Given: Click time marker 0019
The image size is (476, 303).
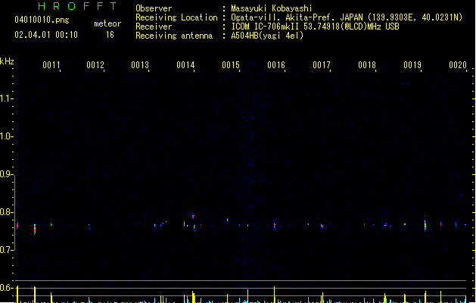Looking at the screenshot, I should pos(412,65).
